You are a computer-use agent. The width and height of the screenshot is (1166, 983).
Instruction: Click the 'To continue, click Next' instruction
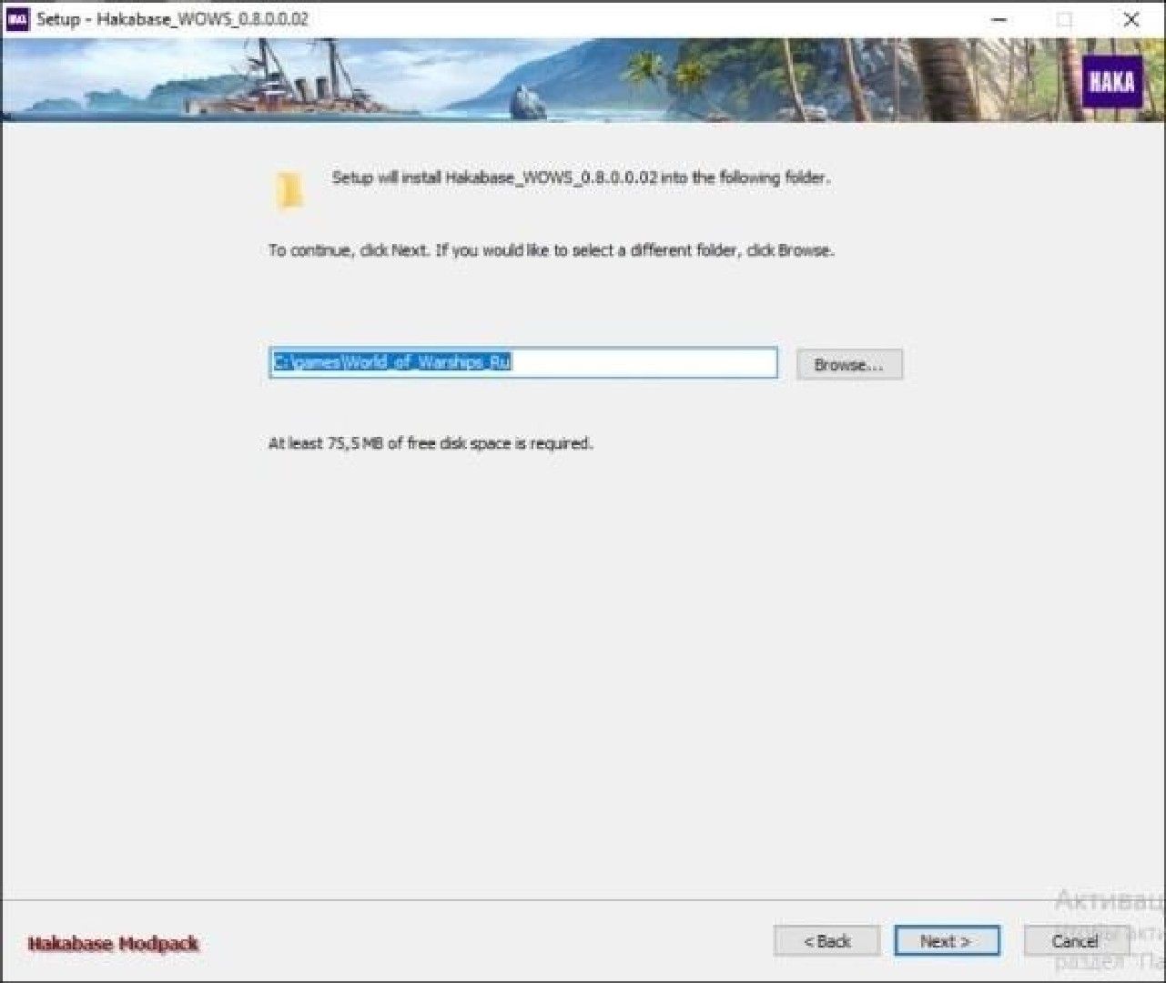pos(551,249)
